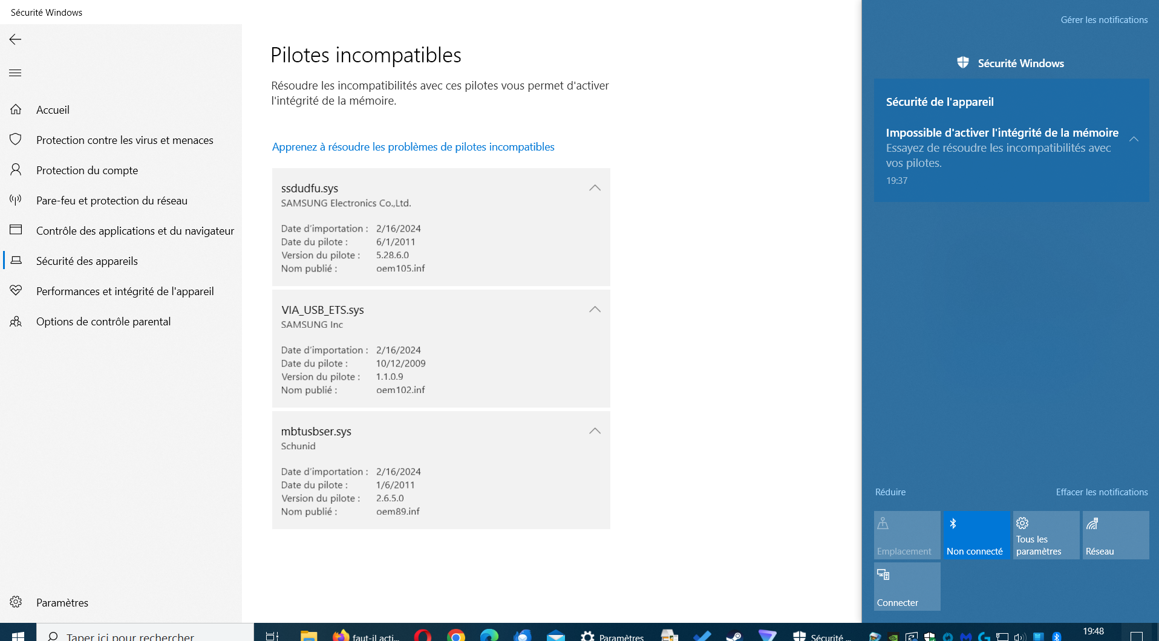Screen dimensions: 1159x641
Task: Click the app and browser control icon
Action: point(16,230)
